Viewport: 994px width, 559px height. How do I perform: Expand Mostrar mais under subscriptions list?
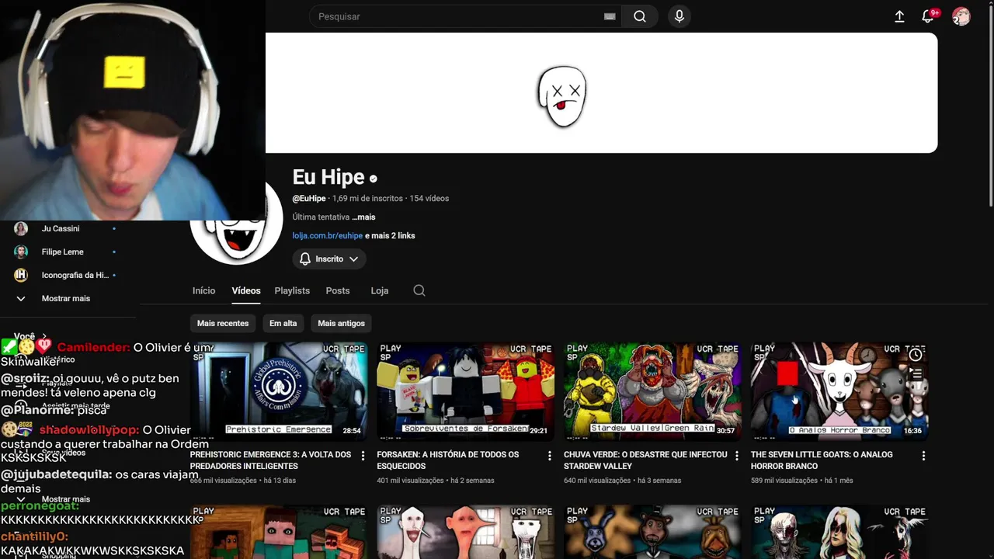[66, 298]
